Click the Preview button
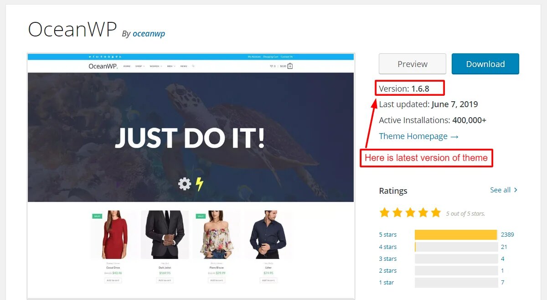The height and width of the screenshot is (300, 547). click(x=413, y=64)
